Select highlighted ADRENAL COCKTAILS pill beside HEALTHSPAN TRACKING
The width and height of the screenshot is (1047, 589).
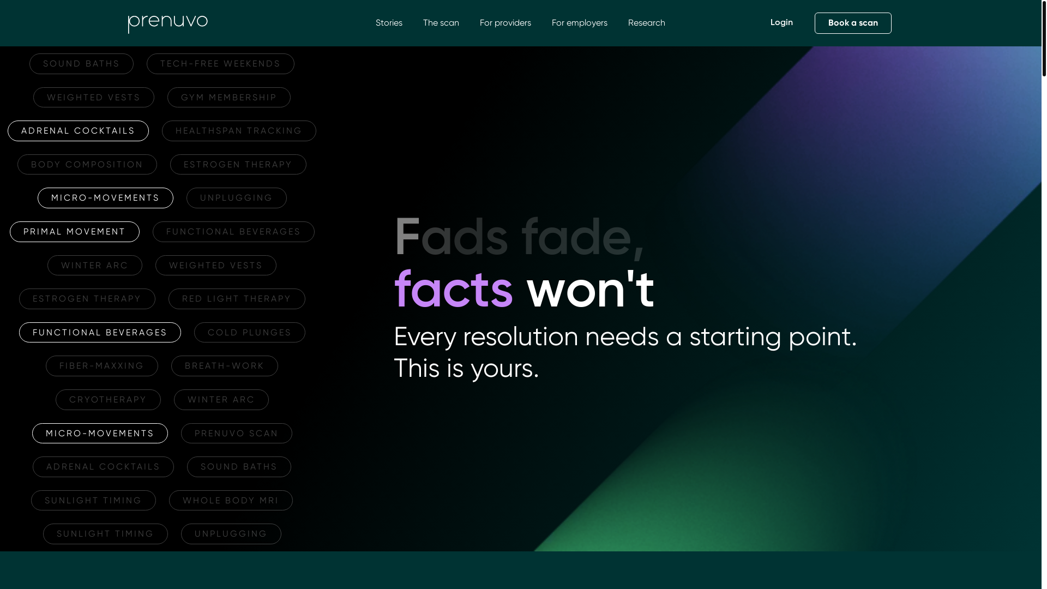tap(78, 131)
